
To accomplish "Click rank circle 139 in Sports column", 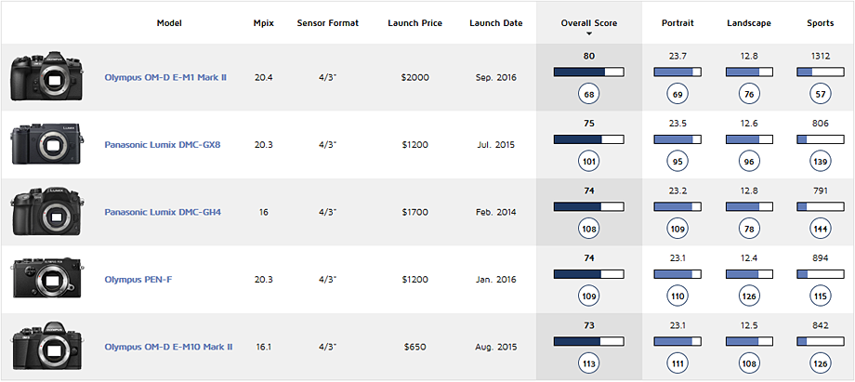I will tap(820, 162).
